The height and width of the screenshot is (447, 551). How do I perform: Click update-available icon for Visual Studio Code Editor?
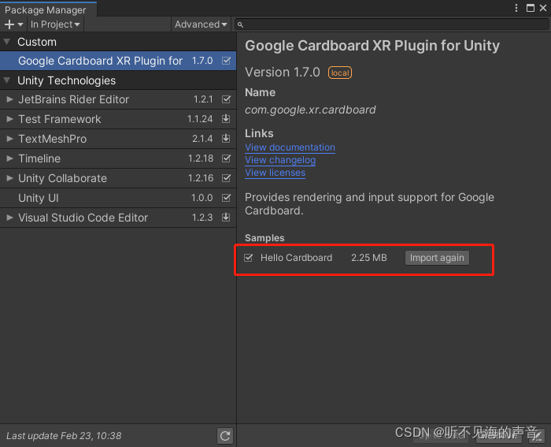[226, 218]
